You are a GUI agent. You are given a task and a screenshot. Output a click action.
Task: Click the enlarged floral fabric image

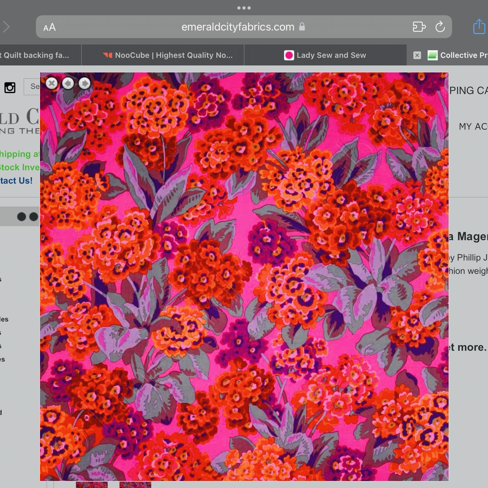click(x=244, y=276)
